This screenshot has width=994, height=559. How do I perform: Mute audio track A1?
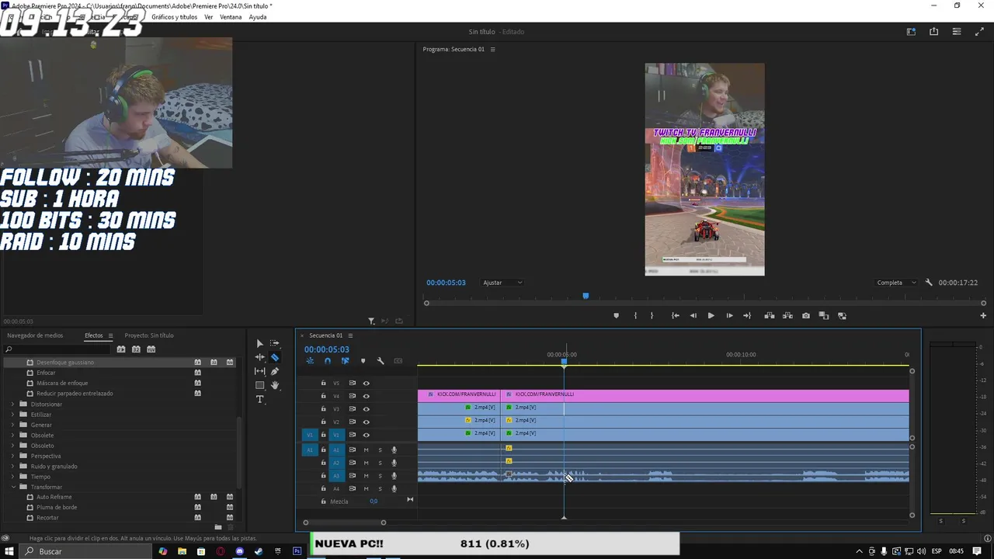(x=366, y=450)
